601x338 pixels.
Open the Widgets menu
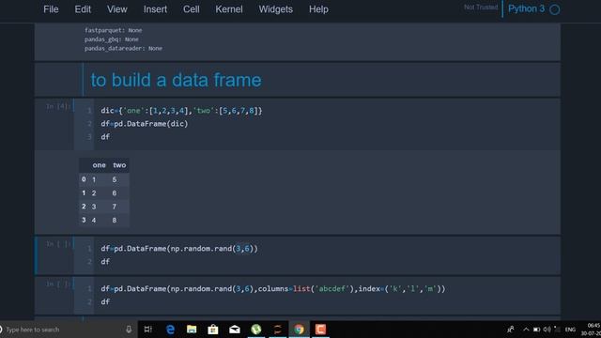coord(275,9)
